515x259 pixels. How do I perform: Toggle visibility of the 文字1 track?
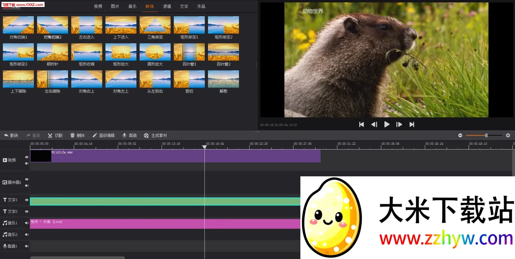coord(27,200)
